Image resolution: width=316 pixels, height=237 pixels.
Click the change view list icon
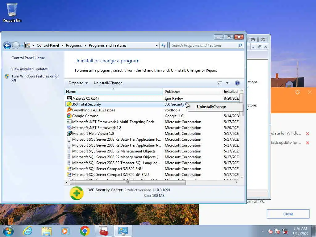coord(220,83)
